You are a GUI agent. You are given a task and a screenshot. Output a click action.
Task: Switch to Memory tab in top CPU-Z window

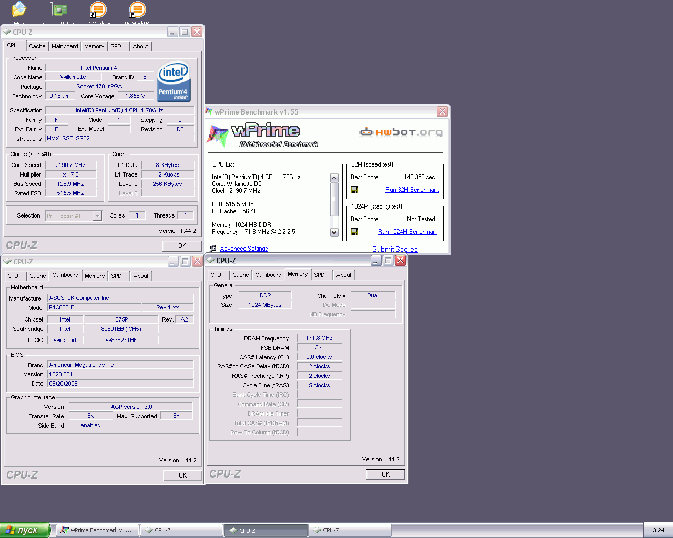[x=94, y=46]
